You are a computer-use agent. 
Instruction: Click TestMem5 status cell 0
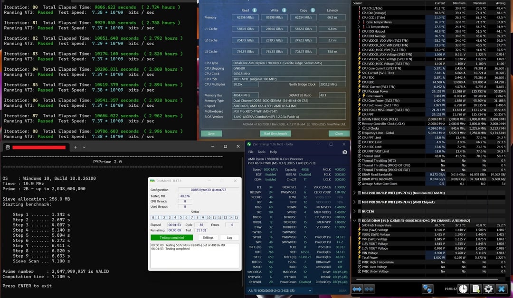153,218
